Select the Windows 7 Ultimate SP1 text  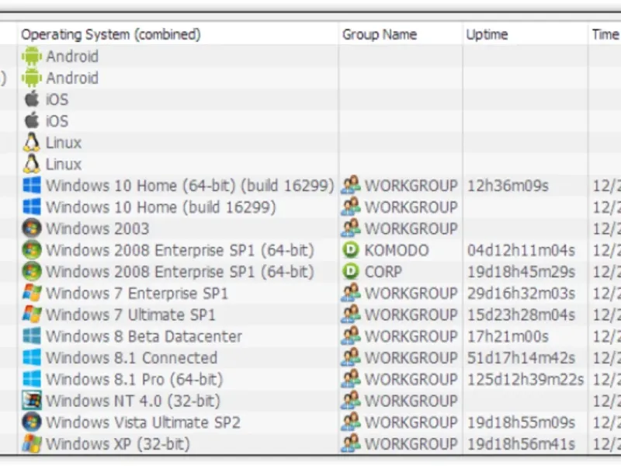click(x=130, y=315)
